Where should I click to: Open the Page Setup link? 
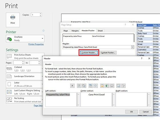coord(38,105)
